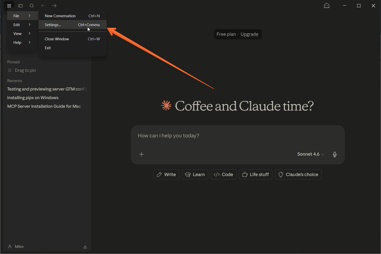Click the download icon beside Mike
Screen dimensions: 381x254
tap(85, 247)
